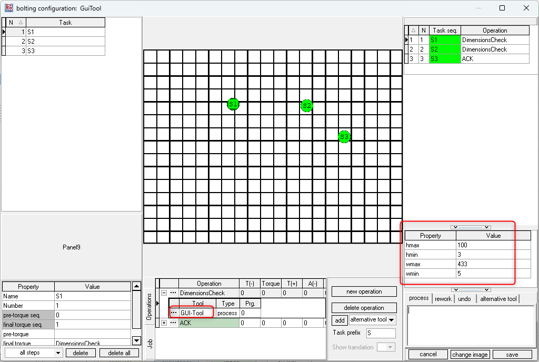Collapse the DimensionsCheck operation row
The height and width of the screenshot is (362, 539).
coord(164,293)
